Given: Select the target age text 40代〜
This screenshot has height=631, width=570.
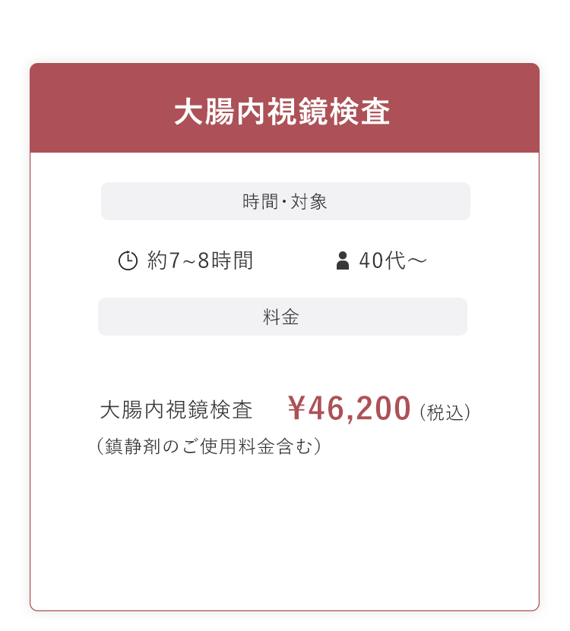Looking at the screenshot, I should point(393,260).
